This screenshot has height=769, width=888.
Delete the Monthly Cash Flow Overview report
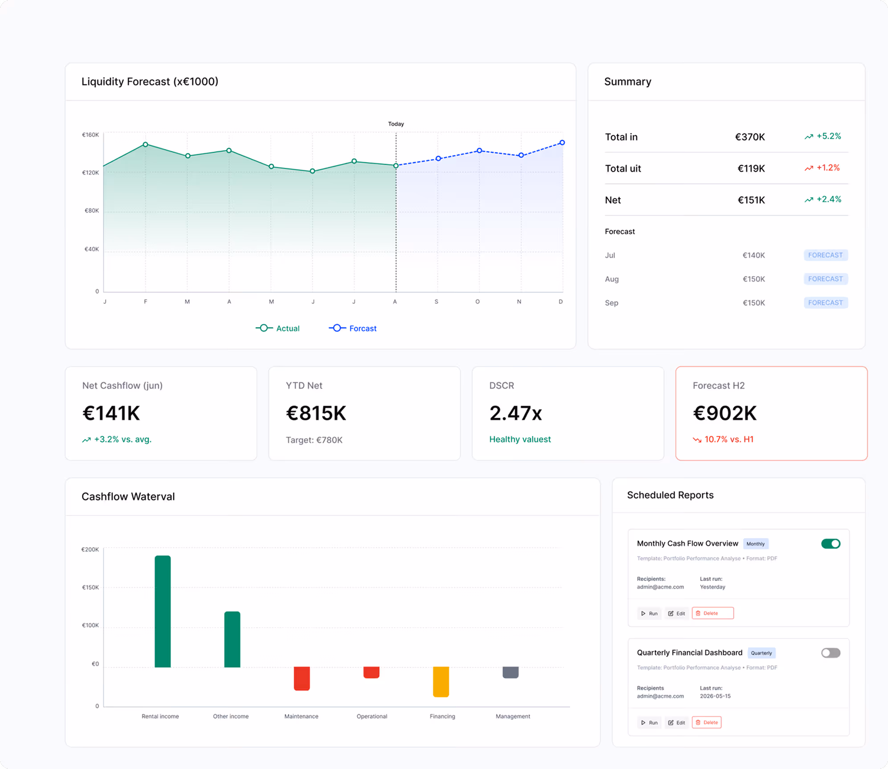coord(713,613)
